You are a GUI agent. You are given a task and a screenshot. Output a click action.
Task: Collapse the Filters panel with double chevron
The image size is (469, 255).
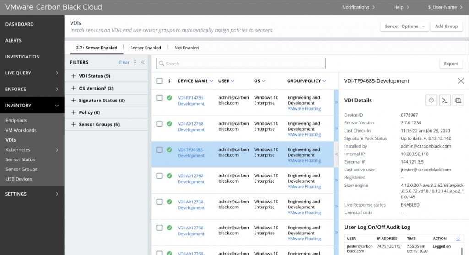(x=142, y=63)
